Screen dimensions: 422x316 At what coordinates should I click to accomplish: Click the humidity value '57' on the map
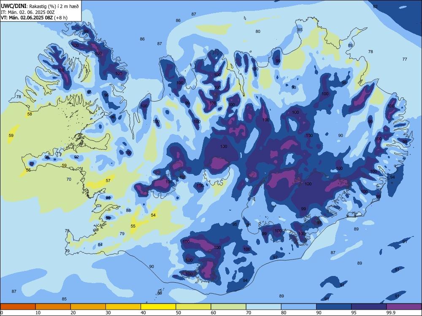point(108,181)
